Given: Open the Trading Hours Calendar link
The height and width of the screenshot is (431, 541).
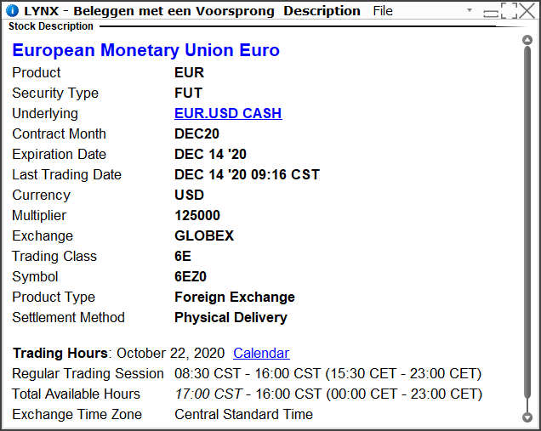Looking at the screenshot, I should point(261,353).
